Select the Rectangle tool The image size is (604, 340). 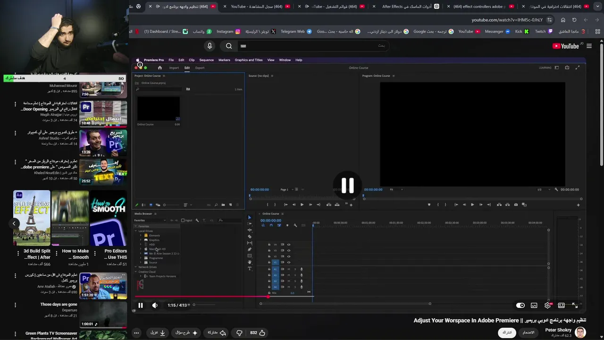pyautogui.click(x=250, y=256)
